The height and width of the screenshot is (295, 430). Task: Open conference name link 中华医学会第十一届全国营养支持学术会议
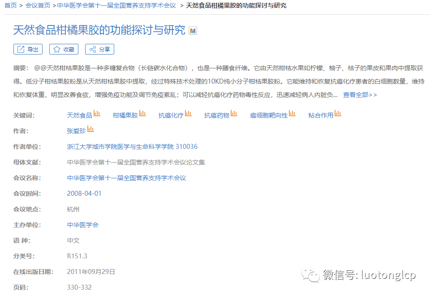pos(126,178)
